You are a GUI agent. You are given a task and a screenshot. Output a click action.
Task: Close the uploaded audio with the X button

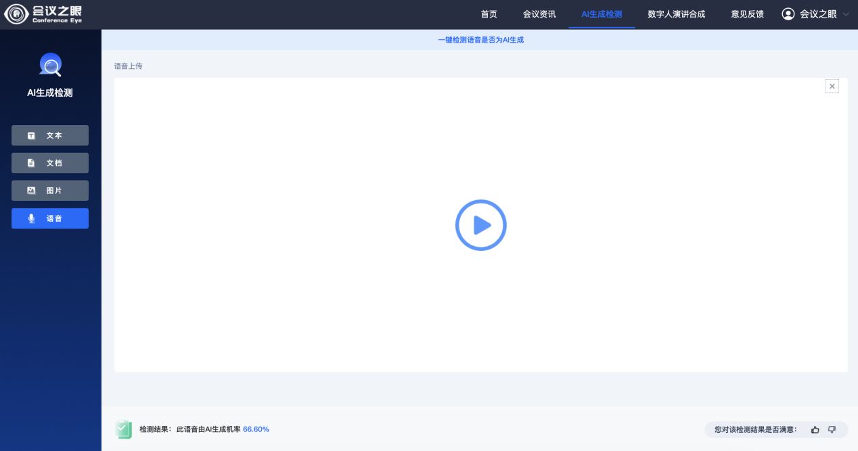click(832, 86)
